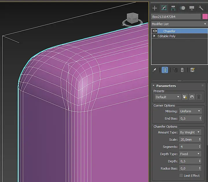The height and width of the screenshot is (182, 208).
Task: Open the Display panel
Action: click(191, 8)
